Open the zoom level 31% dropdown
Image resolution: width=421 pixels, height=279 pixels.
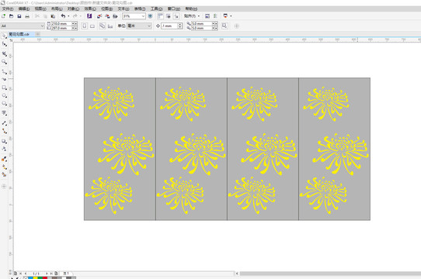[x=143, y=16]
